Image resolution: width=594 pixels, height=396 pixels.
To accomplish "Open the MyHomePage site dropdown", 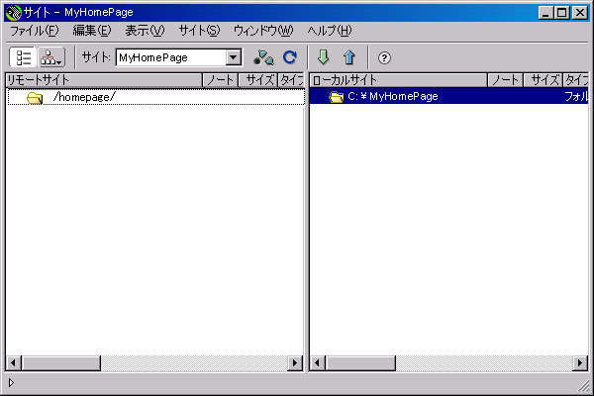I will (x=234, y=58).
